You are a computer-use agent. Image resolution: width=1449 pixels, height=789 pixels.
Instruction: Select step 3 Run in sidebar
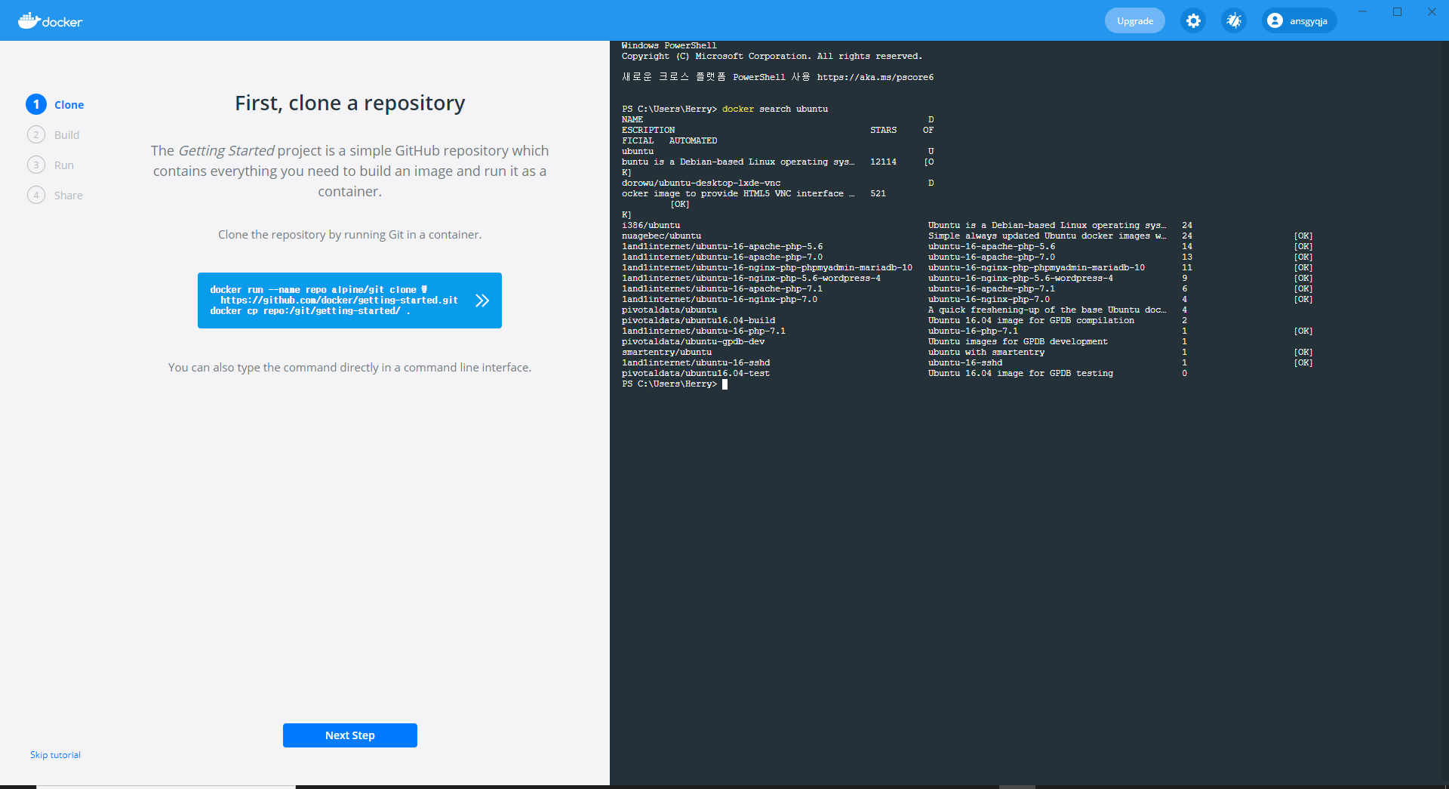pos(51,165)
